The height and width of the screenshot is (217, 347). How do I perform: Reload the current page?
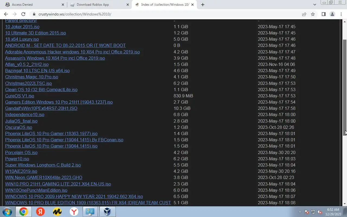(x=23, y=14)
